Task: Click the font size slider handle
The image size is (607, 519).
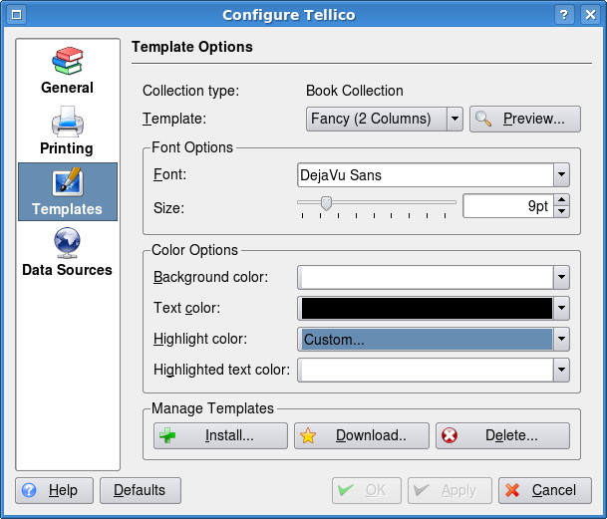Action: point(326,203)
